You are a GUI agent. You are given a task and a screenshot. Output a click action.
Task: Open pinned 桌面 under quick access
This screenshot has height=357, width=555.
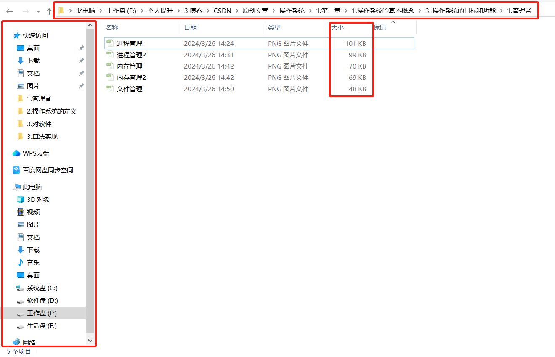point(33,48)
